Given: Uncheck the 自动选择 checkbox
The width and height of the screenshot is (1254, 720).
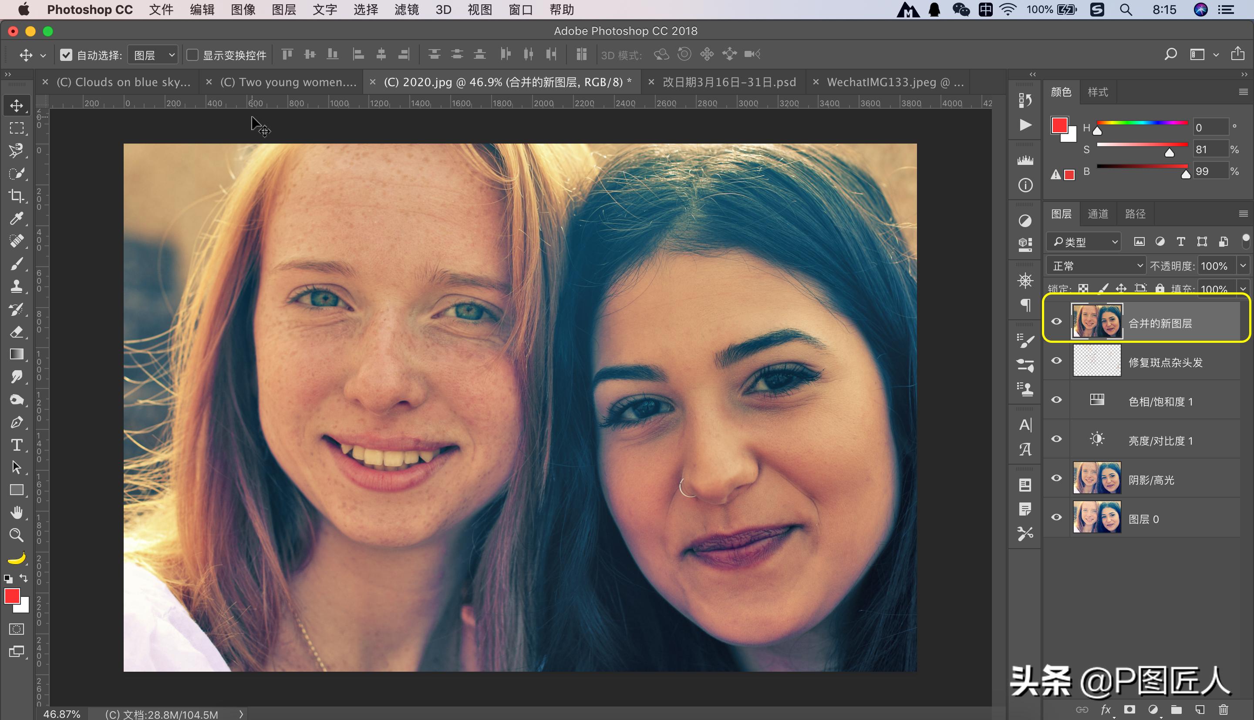Looking at the screenshot, I should click(66, 55).
